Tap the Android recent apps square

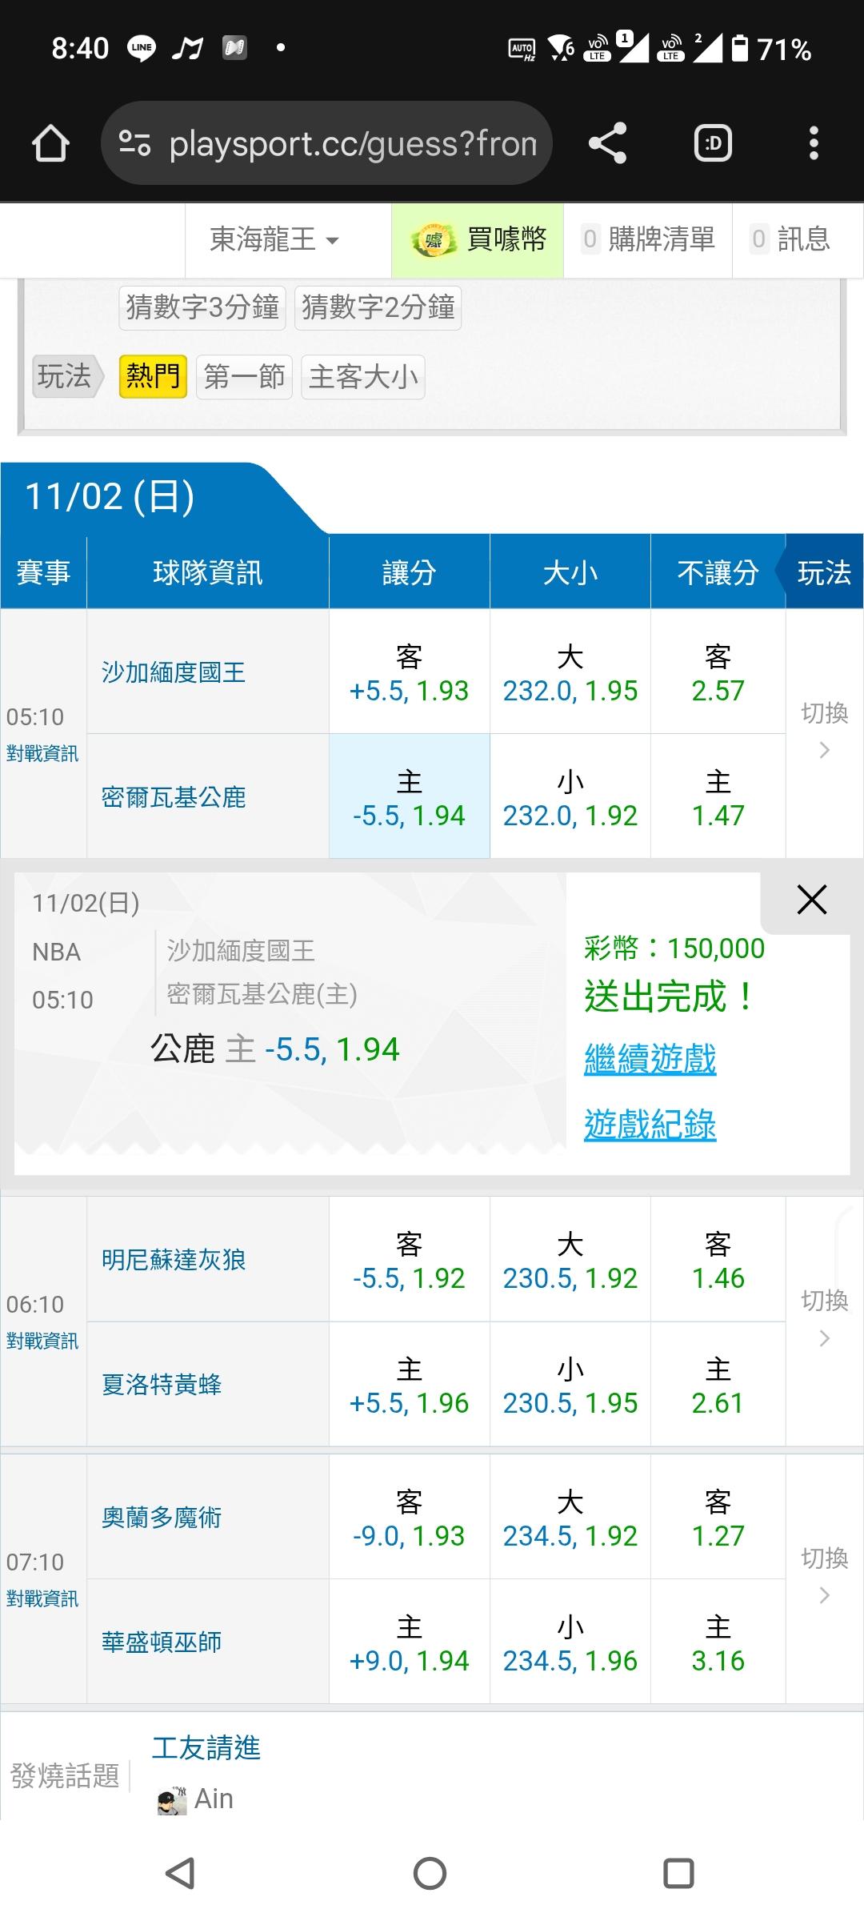coord(678,1873)
